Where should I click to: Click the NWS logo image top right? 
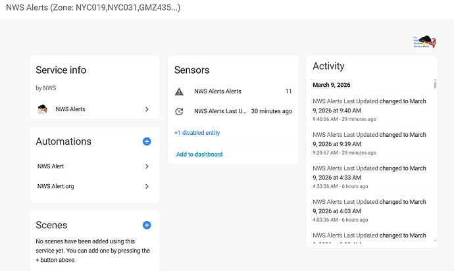(425, 42)
